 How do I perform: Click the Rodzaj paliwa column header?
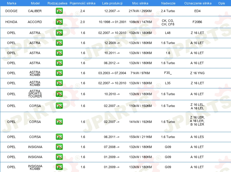[x=57, y=3]
